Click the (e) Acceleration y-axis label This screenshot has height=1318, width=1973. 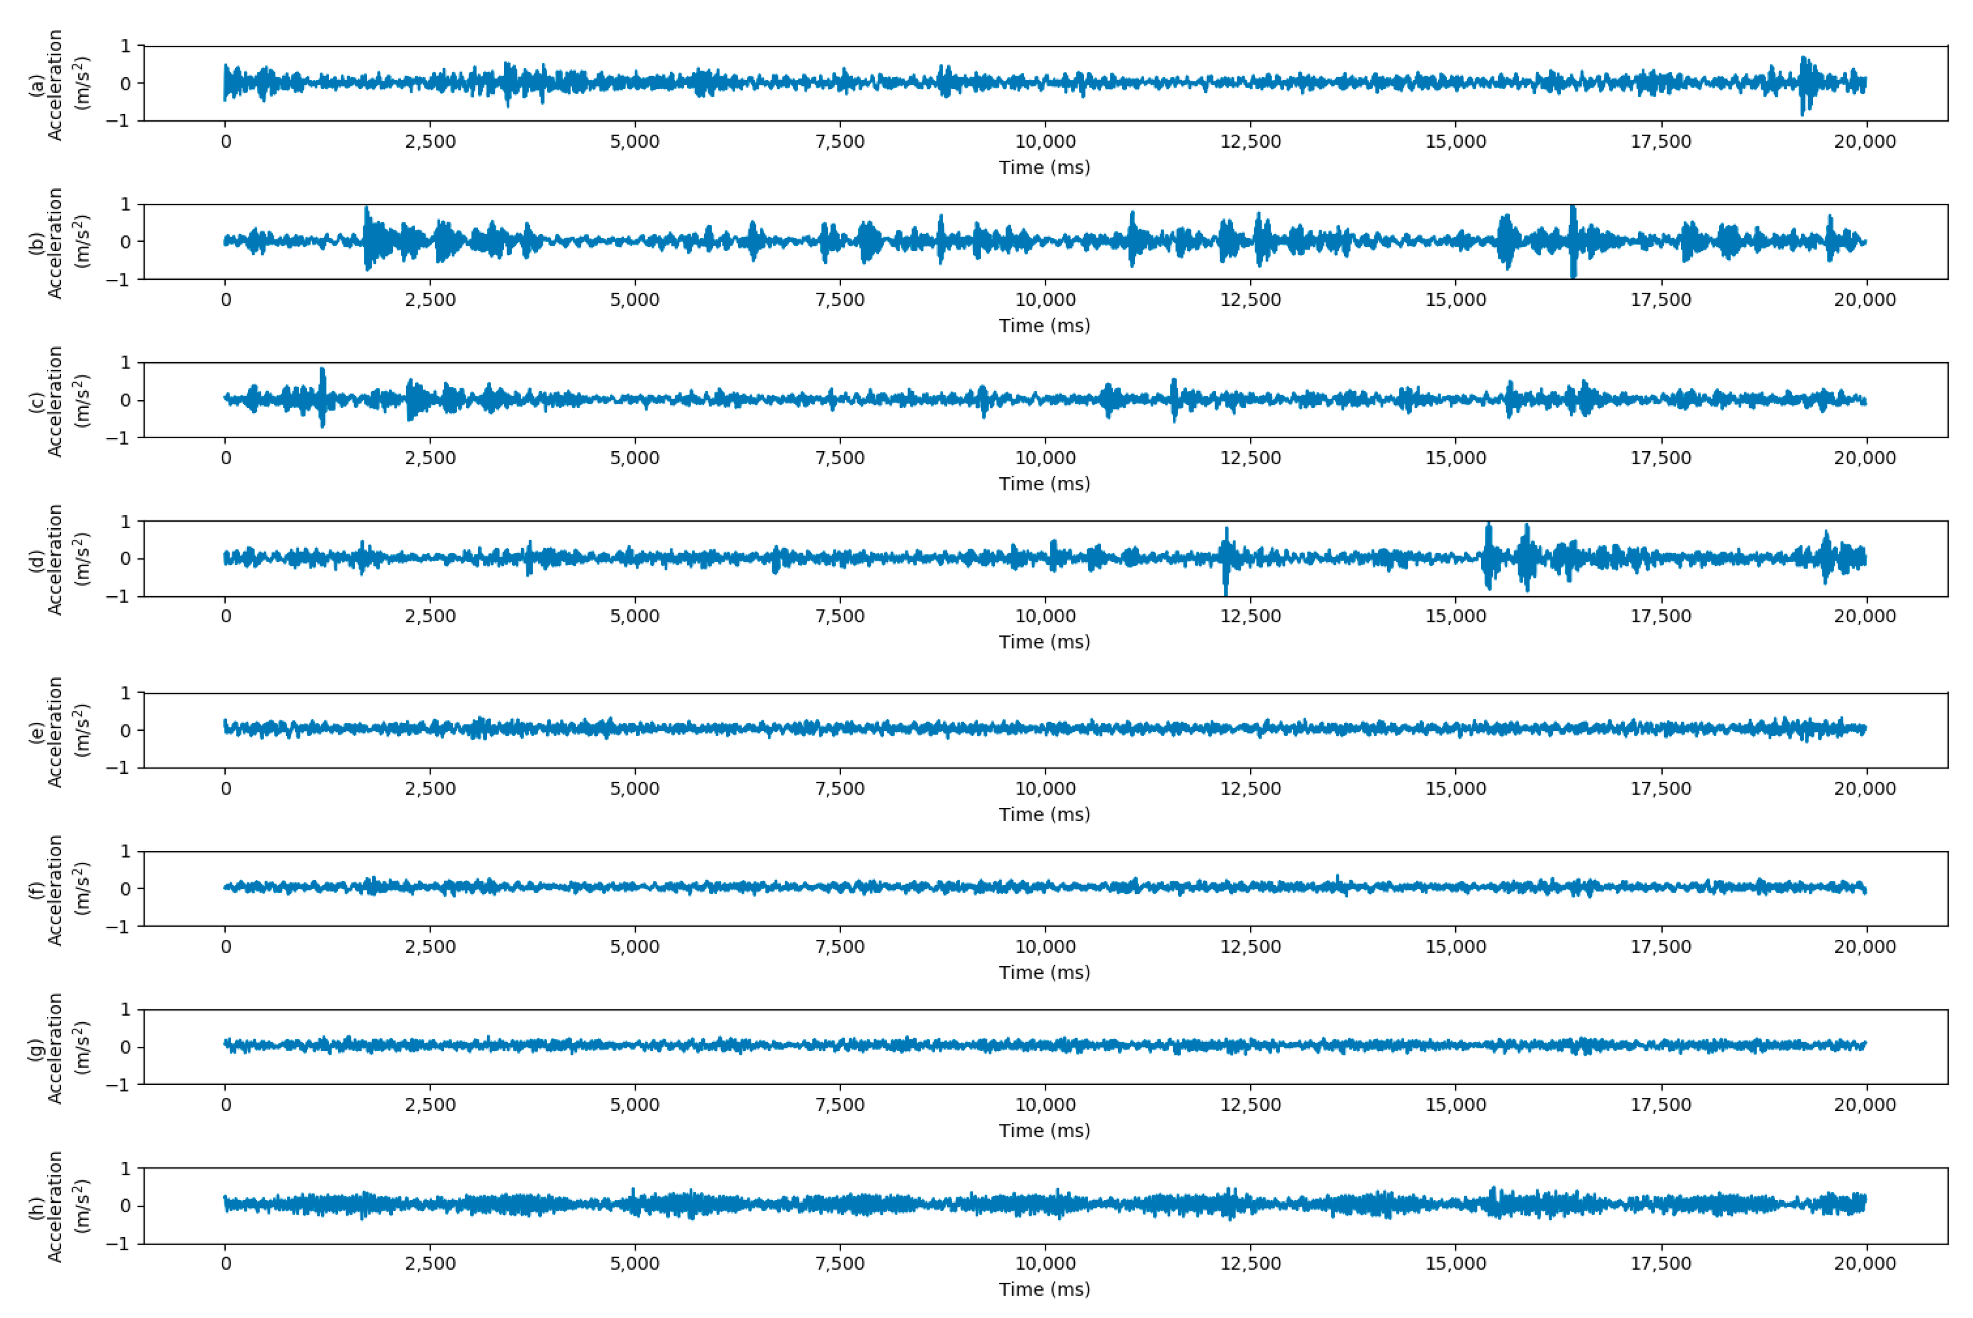(55, 731)
